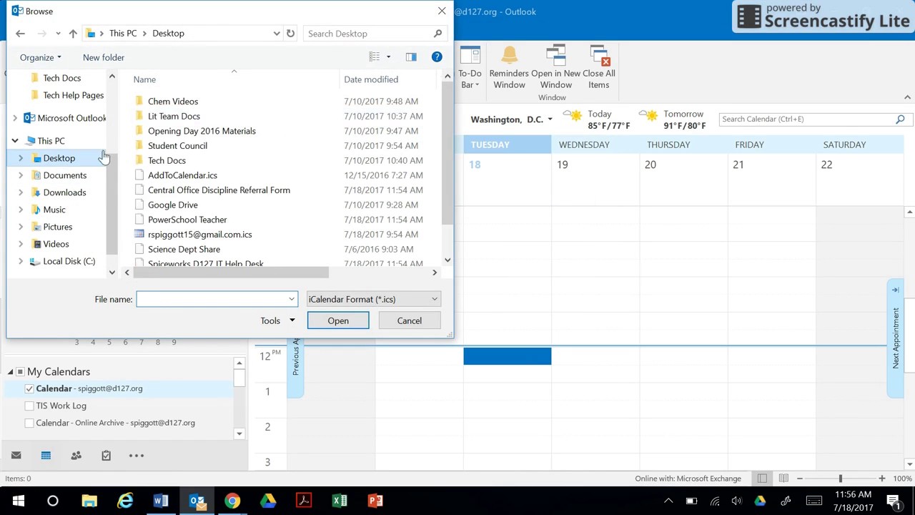Screen dimensions: 915x515
Task: Open Reminders Window in Outlook
Action: pyautogui.click(x=509, y=68)
